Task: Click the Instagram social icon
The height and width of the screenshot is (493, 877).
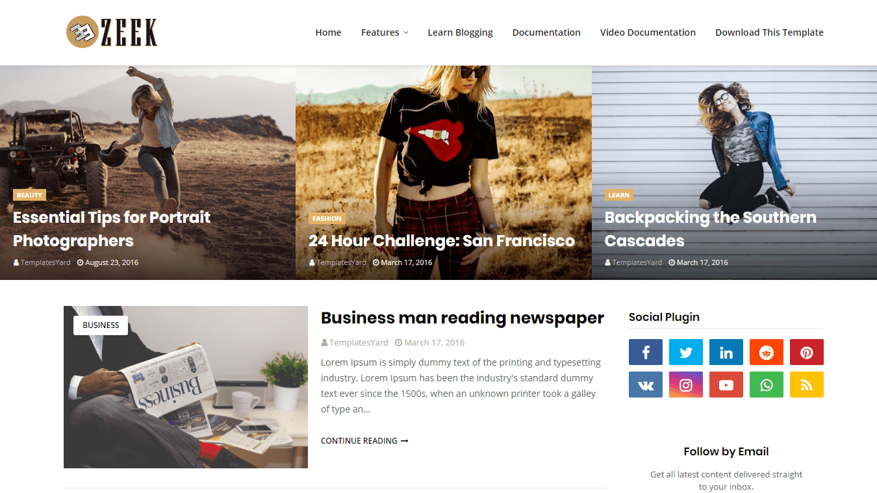Action: coord(686,385)
